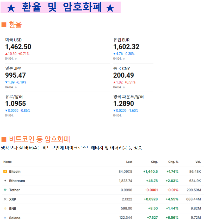
Task: Click the Solana icon
Action: tap(5, 218)
